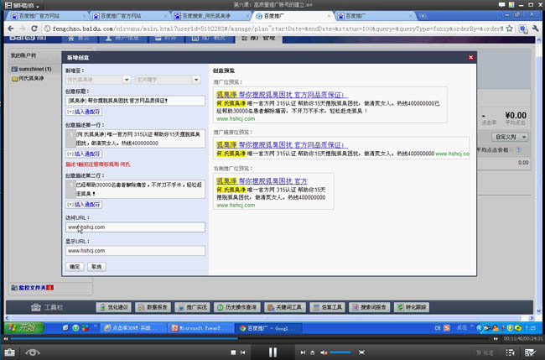The height and width of the screenshot is (360, 545).
Task: Click the 访问URL input field
Action: [x=135, y=227]
